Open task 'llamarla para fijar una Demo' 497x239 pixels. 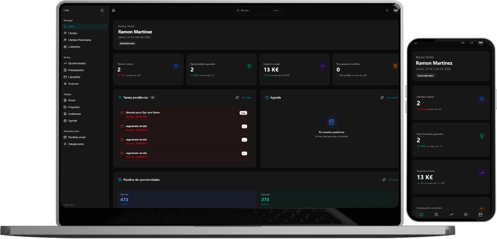[x=184, y=114]
